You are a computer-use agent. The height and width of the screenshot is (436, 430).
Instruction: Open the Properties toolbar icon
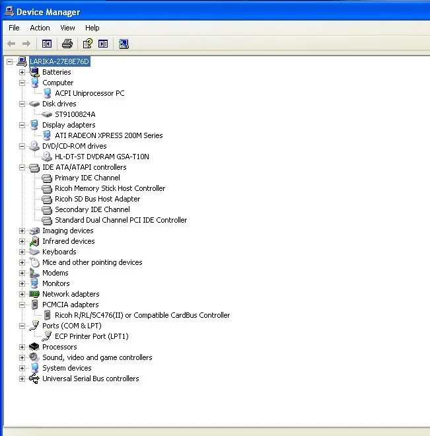click(88, 44)
